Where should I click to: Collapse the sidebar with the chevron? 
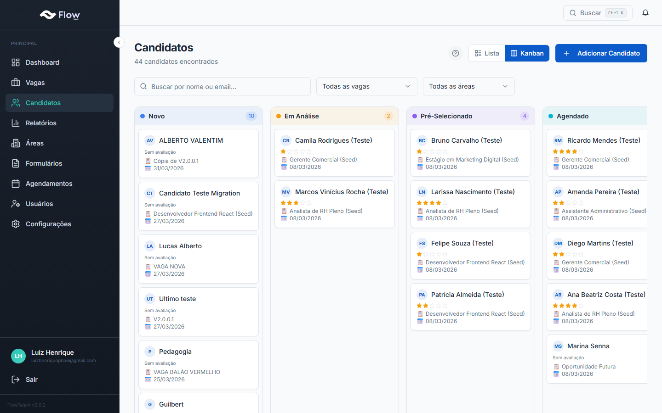(x=119, y=42)
